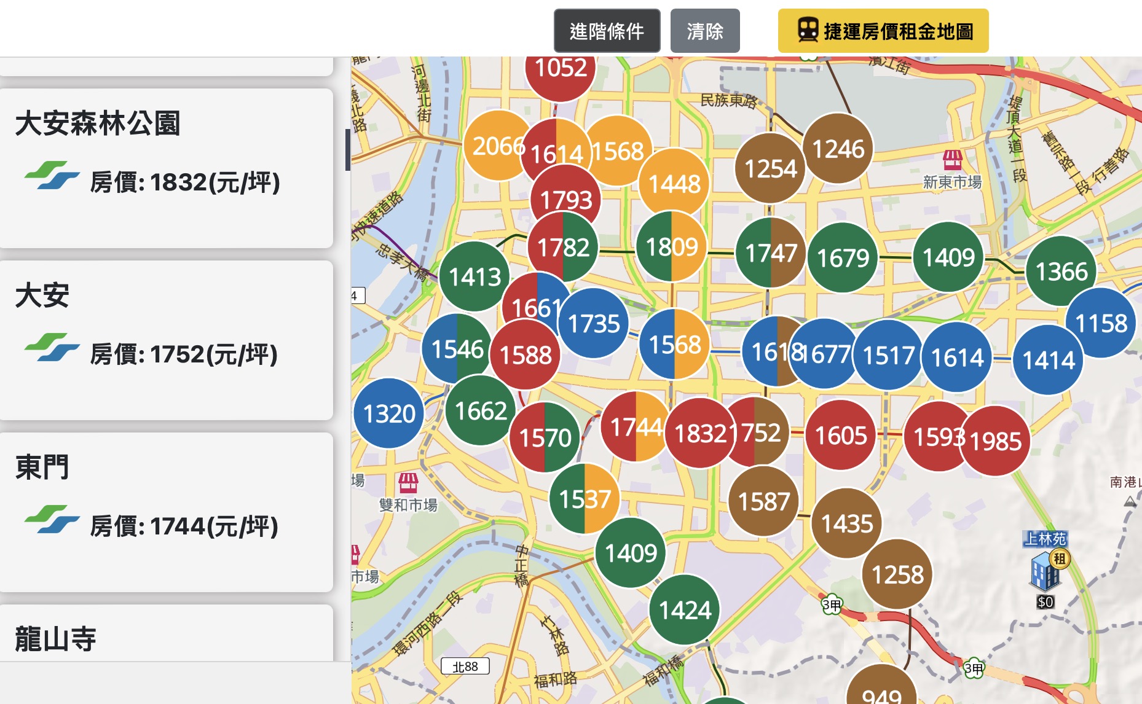The height and width of the screenshot is (704, 1142).
Task: Click the brown 1435 station marker
Action: [847, 523]
